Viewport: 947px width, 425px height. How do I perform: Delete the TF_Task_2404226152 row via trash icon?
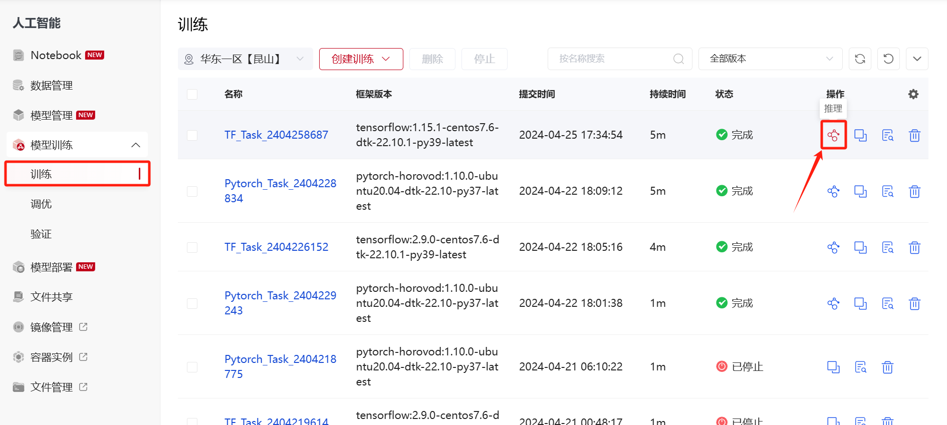pos(914,247)
